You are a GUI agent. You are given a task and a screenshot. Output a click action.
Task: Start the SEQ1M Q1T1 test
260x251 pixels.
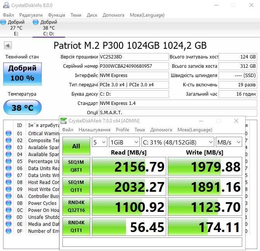click(x=76, y=186)
